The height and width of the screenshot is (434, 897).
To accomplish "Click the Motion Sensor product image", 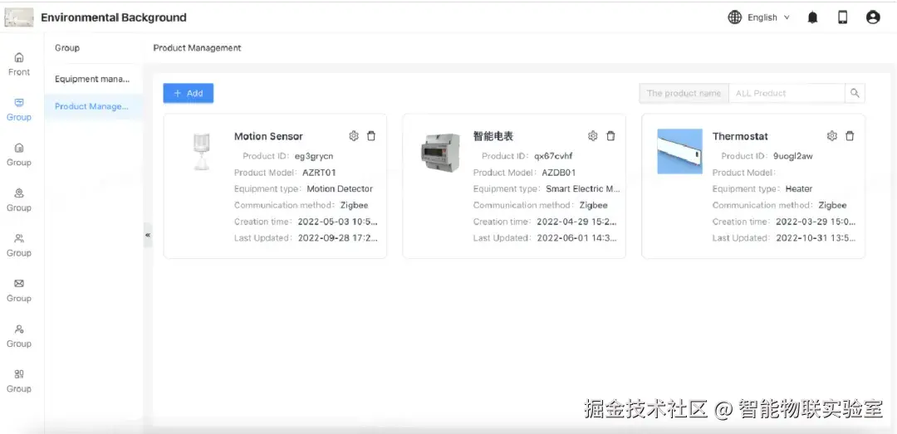I will pos(201,152).
